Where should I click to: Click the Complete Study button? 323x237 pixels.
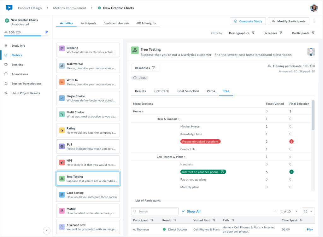tap(248, 21)
